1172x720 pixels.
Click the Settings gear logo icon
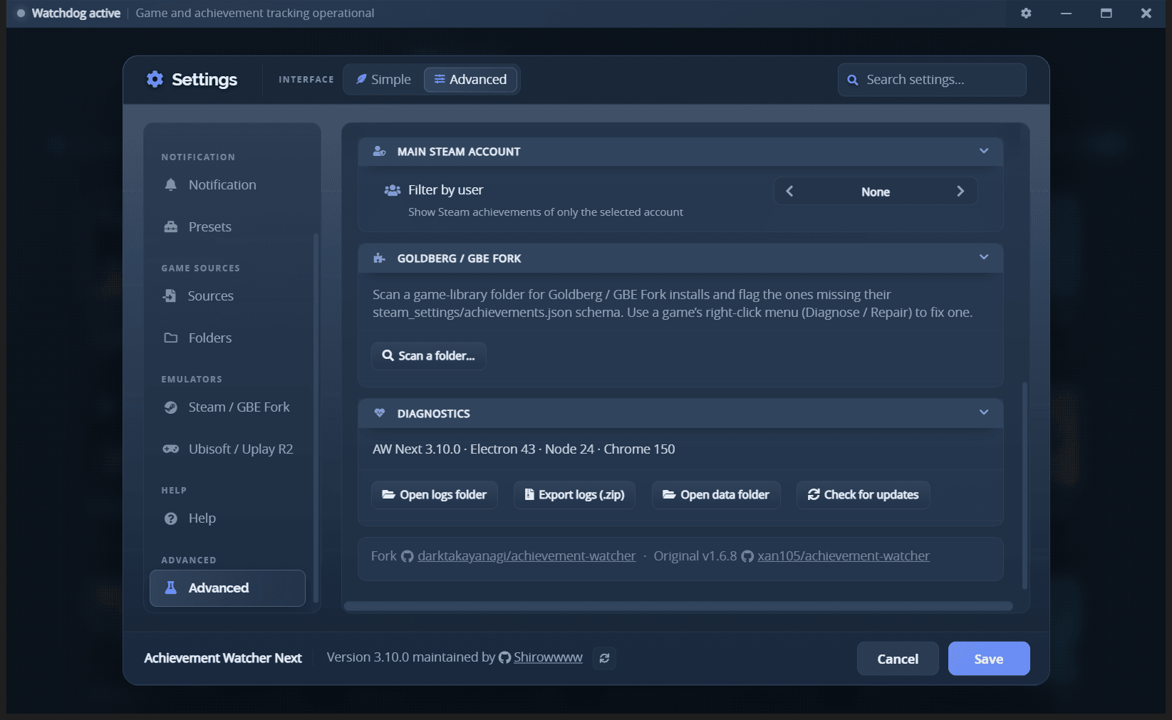point(155,79)
